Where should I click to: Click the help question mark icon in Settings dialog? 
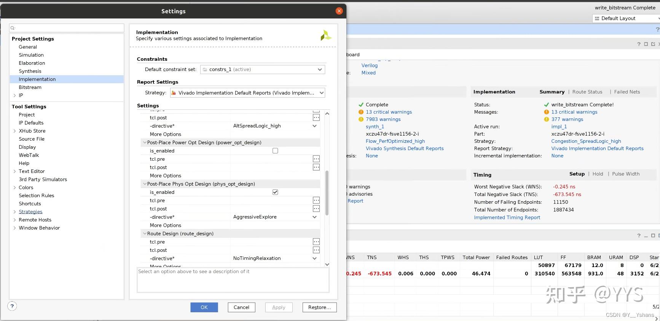pyautogui.click(x=12, y=306)
